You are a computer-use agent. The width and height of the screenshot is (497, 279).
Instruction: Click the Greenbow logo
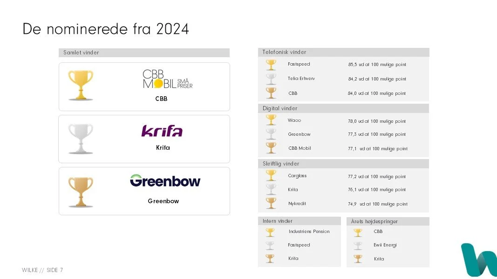point(165,180)
